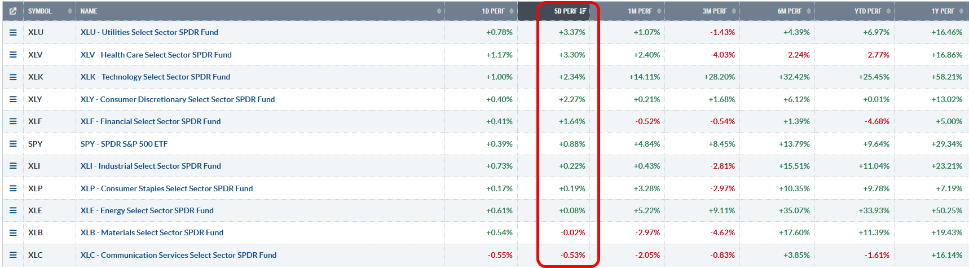Open row menu icon for SPY
The image size is (969, 268).
click(x=13, y=144)
